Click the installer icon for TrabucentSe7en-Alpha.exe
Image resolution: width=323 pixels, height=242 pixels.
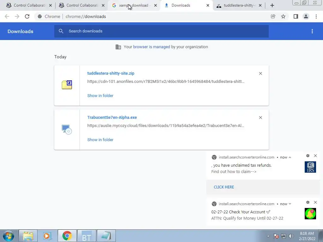(67, 130)
